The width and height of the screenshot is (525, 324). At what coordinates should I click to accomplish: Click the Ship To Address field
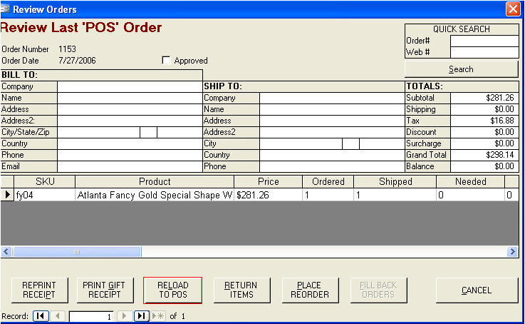click(332, 121)
